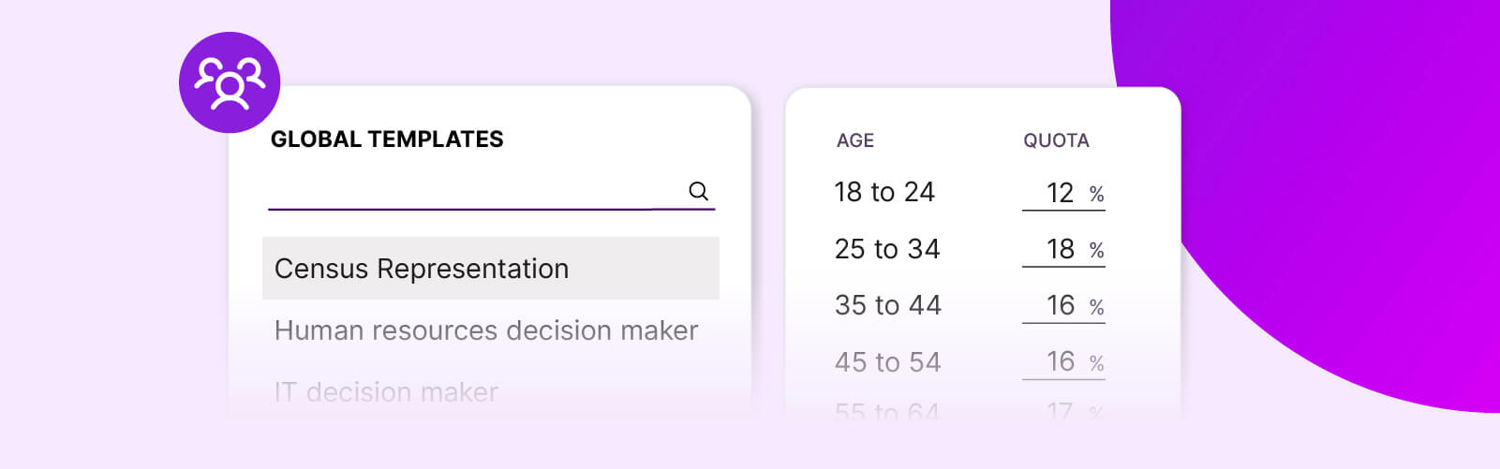Edit the 18 quota value for 25 to 34
This screenshot has width=1500, height=469.
[1060, 249]
